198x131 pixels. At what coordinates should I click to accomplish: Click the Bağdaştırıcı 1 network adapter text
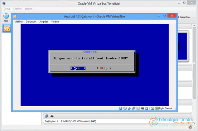[71, 121]
